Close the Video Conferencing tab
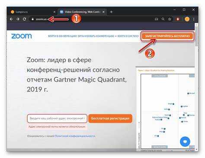 [x=103, y=12]
